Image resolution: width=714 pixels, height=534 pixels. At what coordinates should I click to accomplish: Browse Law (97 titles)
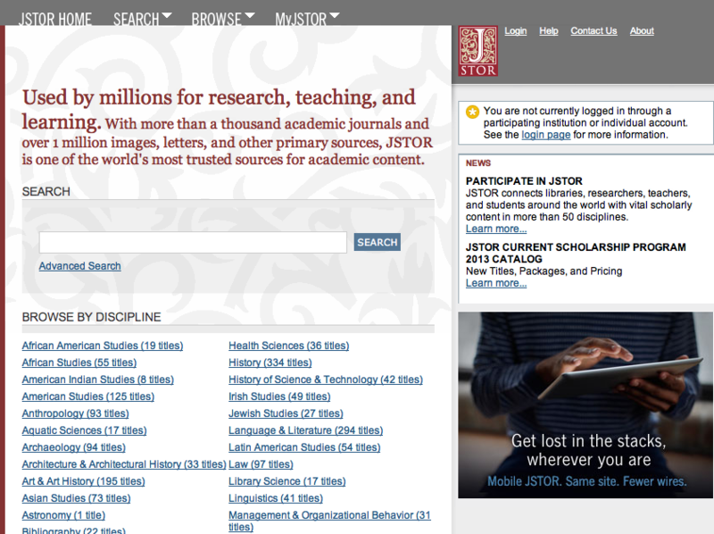(x=261, y=464)
